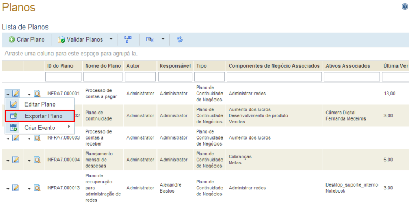This screenshot has width=411, height=205.
Task: Click view magnifier icon for INFRA7.000004
Action: pyautogui.click(x=37, y=160)
